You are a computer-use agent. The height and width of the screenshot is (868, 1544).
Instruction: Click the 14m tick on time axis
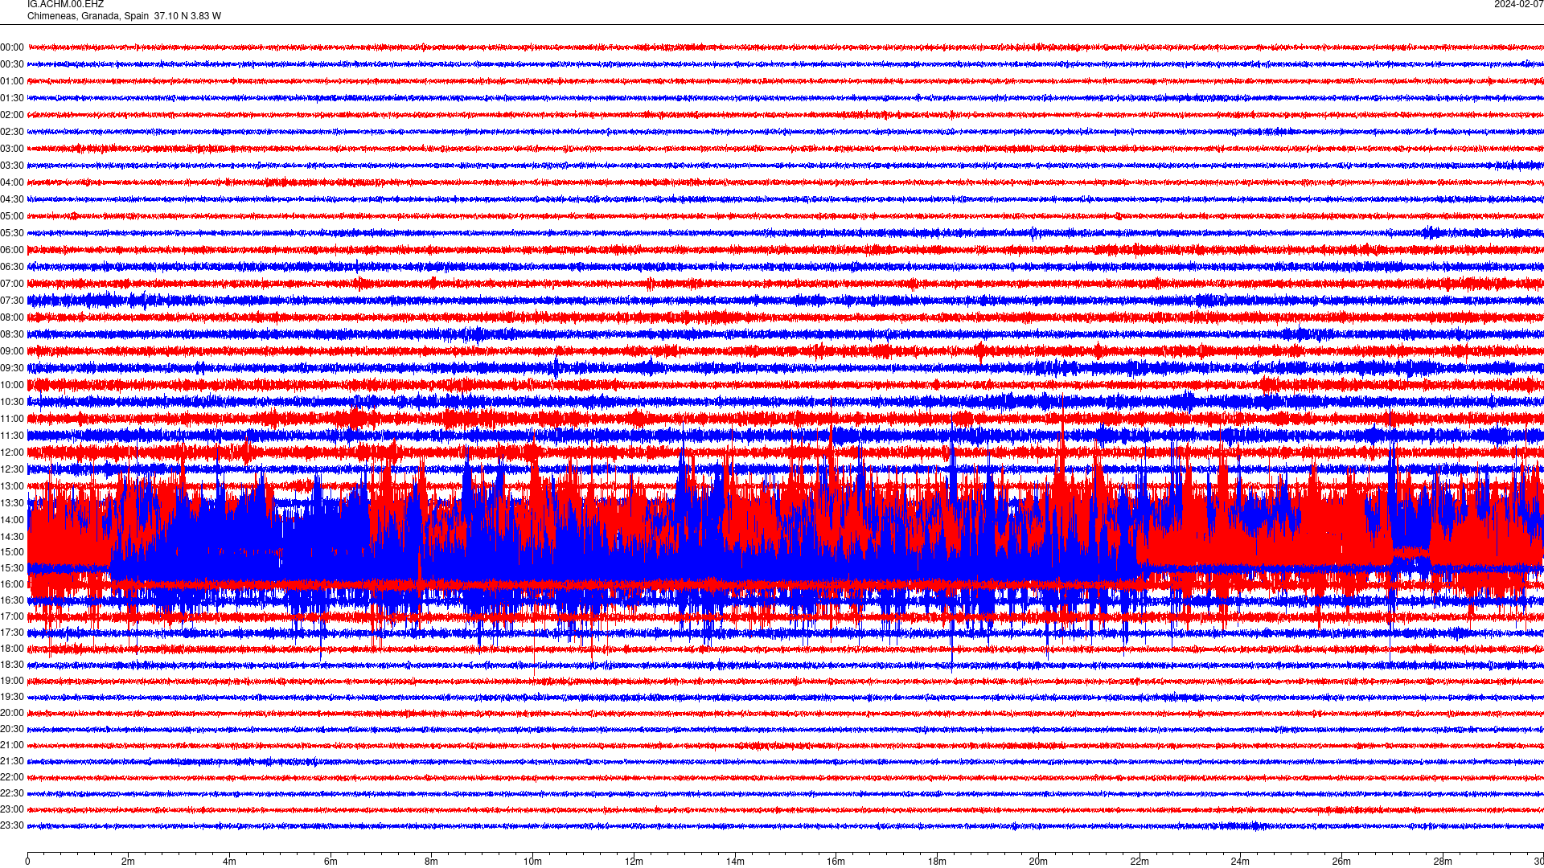(x=735, y=862)
